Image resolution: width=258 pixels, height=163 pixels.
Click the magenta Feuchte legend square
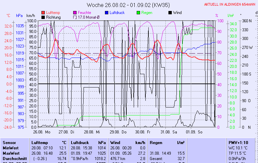[x=75, y=13]
